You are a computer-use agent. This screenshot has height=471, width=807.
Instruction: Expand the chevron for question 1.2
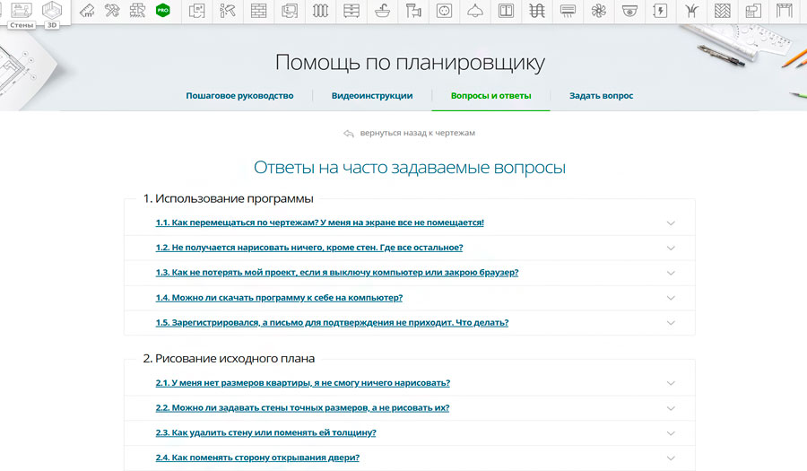coord(671,249)
